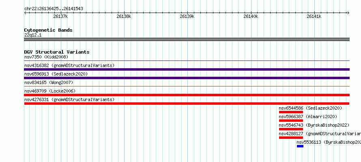Image resolution: width=361 pixels, height=162 pixels.
Task: Click the red nsv469709 variant bar
Action: (187, 95)
